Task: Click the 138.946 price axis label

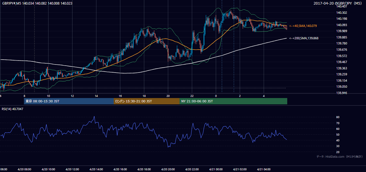Action: (341, 93)
